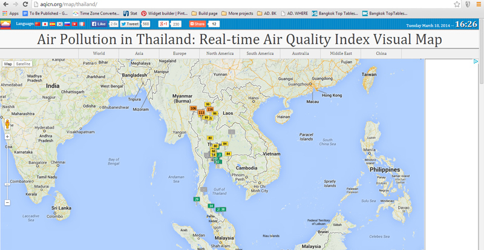Open the AD. BK bookmark folder

[x=267, y=13]
